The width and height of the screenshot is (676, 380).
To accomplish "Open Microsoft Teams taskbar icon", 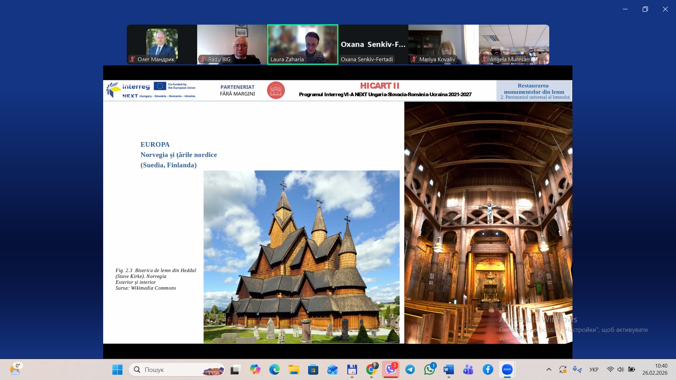I will 468,369.
